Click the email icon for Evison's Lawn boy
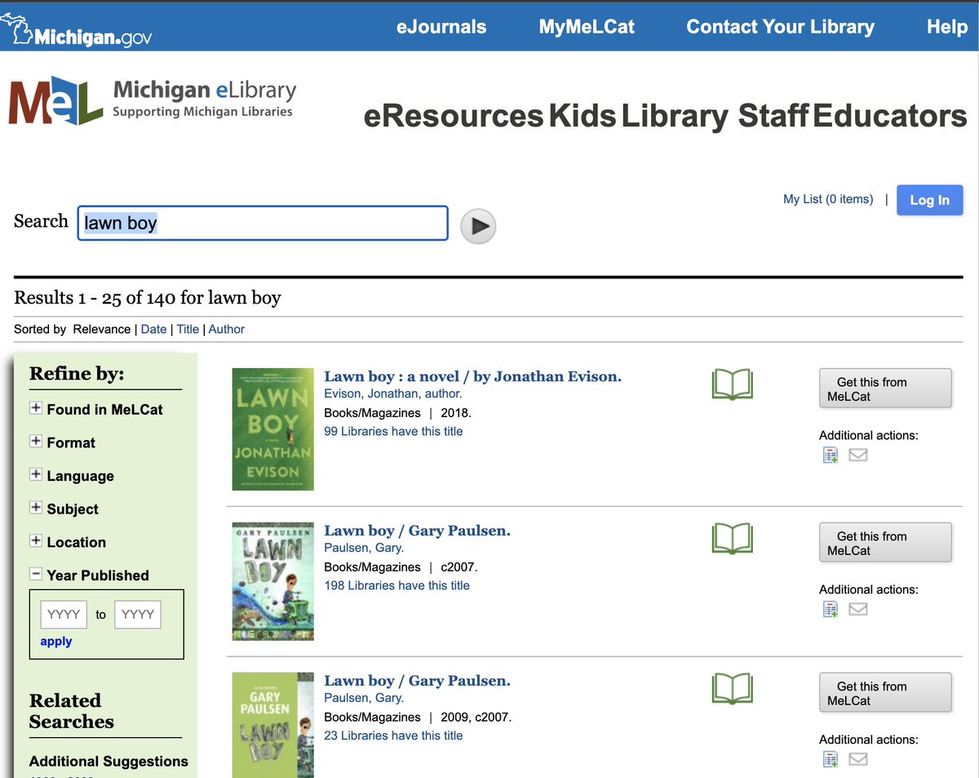979x778 pixels. tap(857, 456)
